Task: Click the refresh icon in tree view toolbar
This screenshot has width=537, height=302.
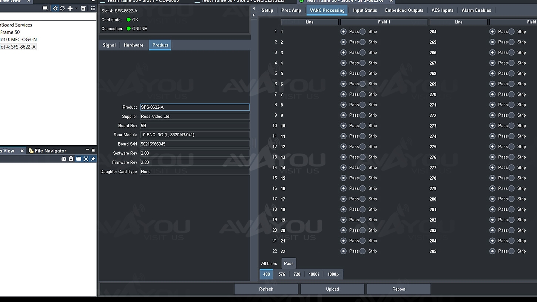Action: click(63, 8)
